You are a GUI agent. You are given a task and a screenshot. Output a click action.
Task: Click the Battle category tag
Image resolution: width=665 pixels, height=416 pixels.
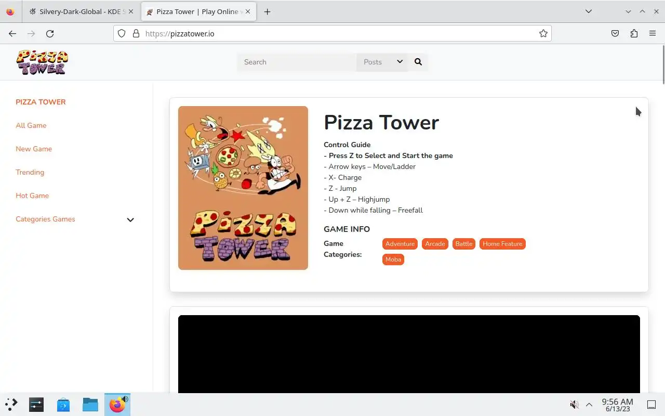[464, 244]
